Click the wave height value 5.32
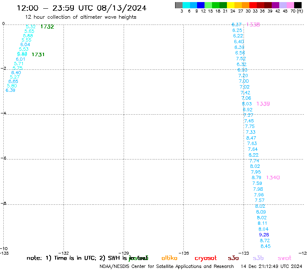The height and width of the screenshot is (270, 307). [x=31, y=27]
